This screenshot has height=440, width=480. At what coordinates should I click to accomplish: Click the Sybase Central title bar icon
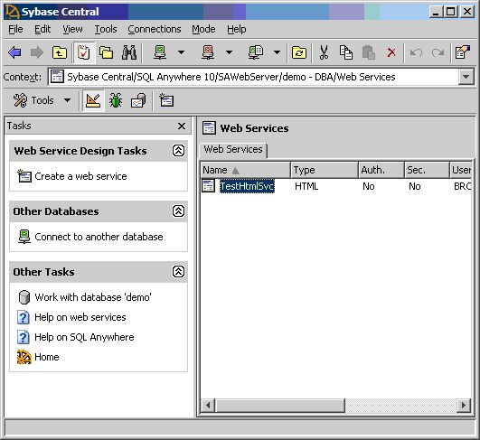(x=13, y=12)
